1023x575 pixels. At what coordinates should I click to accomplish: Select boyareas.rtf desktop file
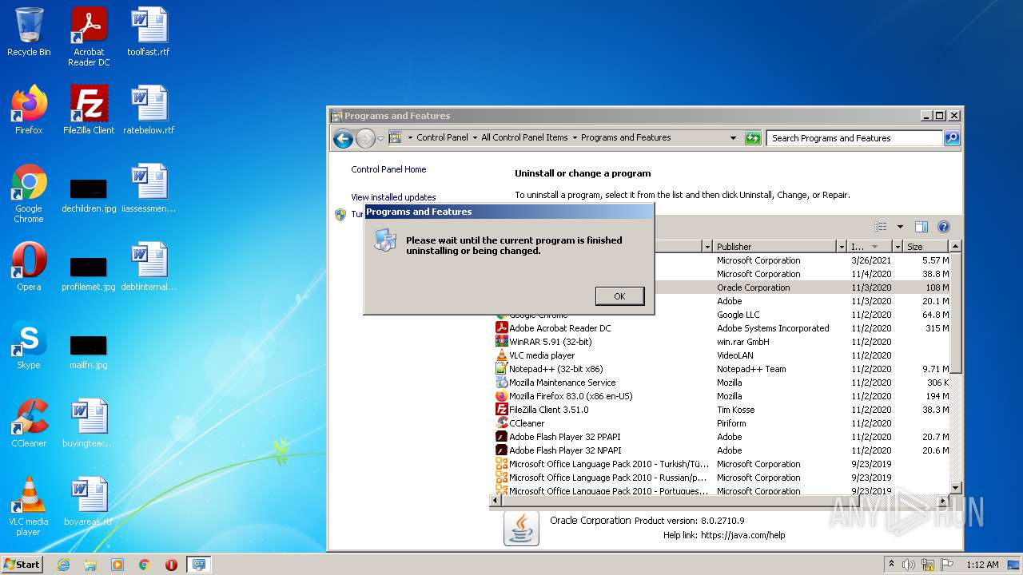(89, 502)
